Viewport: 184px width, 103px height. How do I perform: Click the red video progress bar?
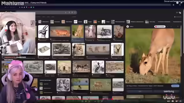(x=74, y=99)
